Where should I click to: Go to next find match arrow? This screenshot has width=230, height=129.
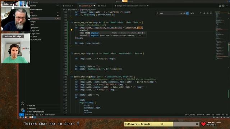pos(204,13)
